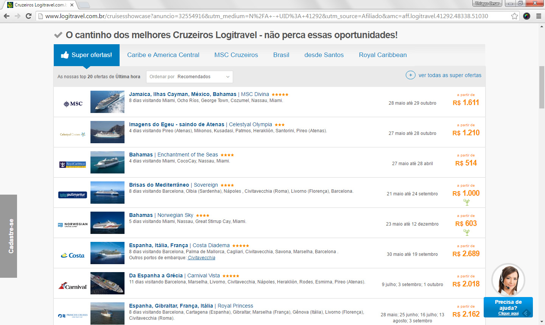Click cocktail icon under R$ 603 price
Image resolution: width=545 pixels, height=325 pixels.
point(467,232)
